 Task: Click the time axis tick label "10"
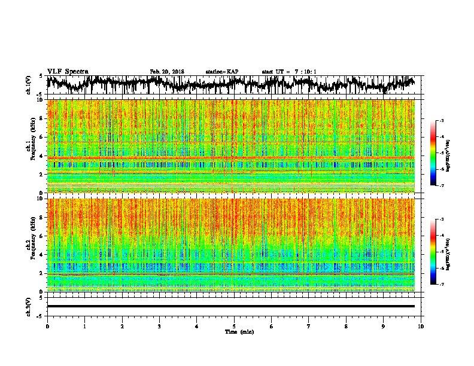click(x=421, y=327)
